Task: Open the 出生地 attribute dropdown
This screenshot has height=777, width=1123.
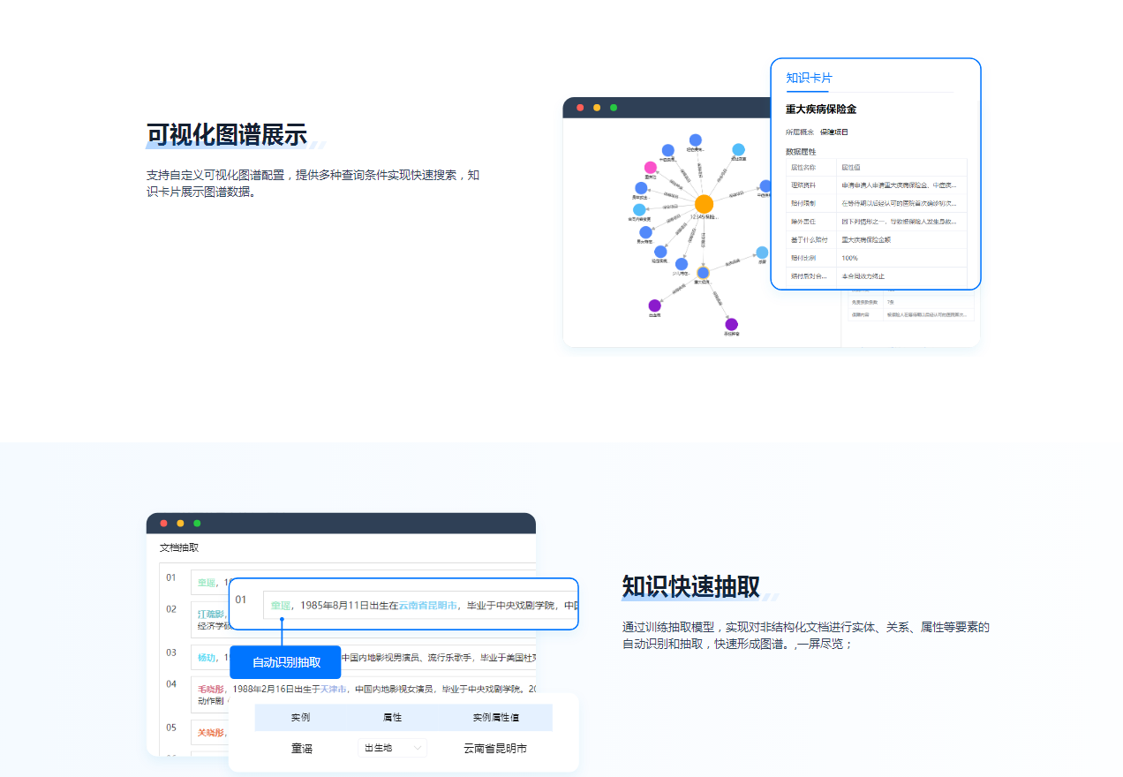Action: [392, 748]
